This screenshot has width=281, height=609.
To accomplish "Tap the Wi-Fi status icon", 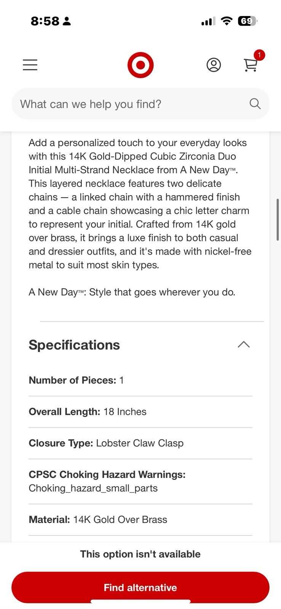I will 227,21.
